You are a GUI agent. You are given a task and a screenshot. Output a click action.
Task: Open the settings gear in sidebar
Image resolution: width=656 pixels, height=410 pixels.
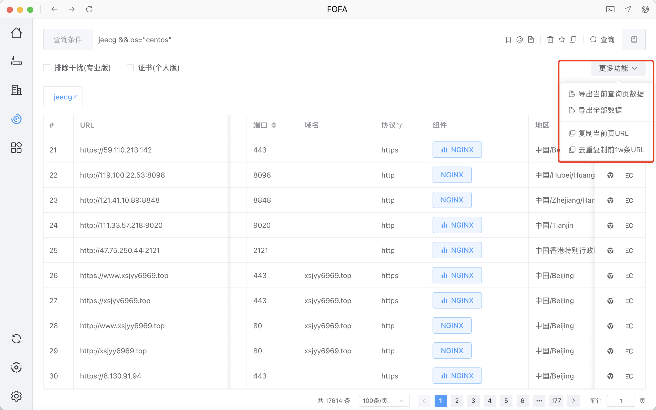(x=16, y=396)
